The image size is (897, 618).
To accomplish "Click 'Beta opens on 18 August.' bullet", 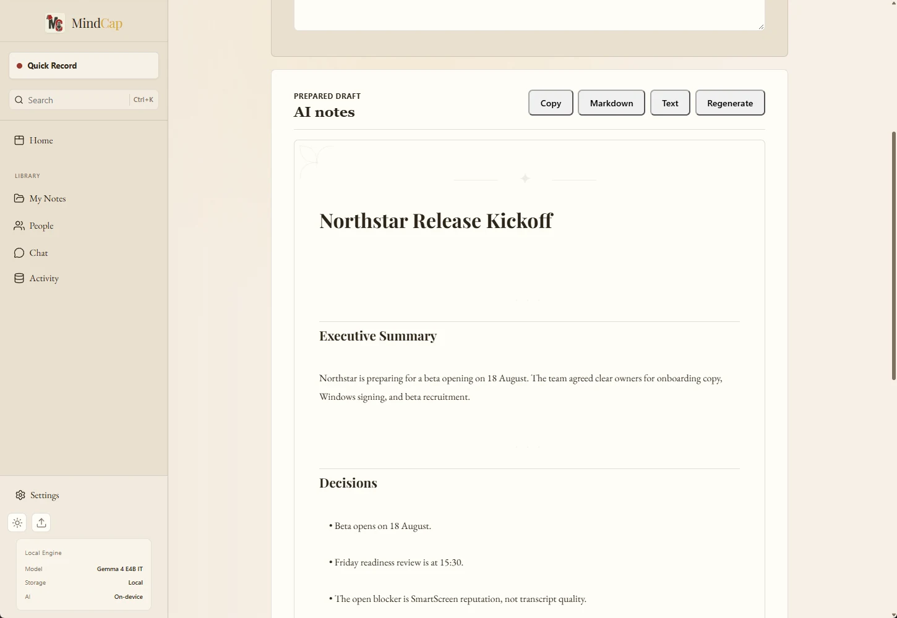I will [380, 526].
